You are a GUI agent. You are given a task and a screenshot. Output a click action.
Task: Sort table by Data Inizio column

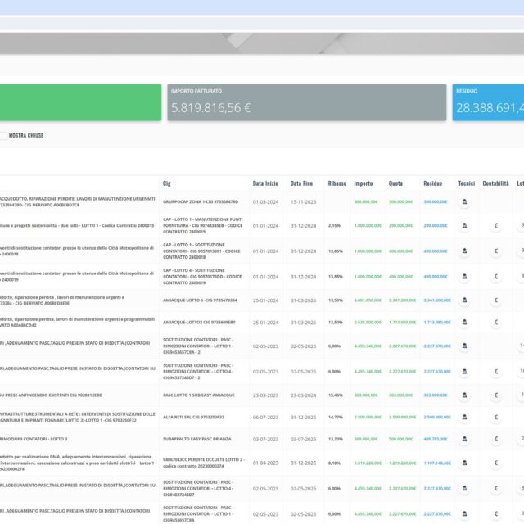pos(265,183)
